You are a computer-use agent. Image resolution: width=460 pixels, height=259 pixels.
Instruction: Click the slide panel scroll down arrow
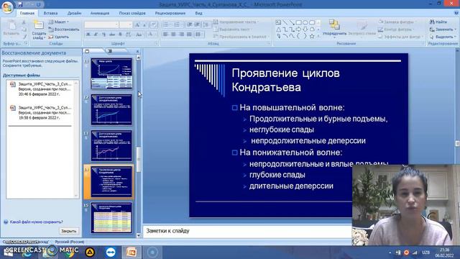click(x=139, y=235)
